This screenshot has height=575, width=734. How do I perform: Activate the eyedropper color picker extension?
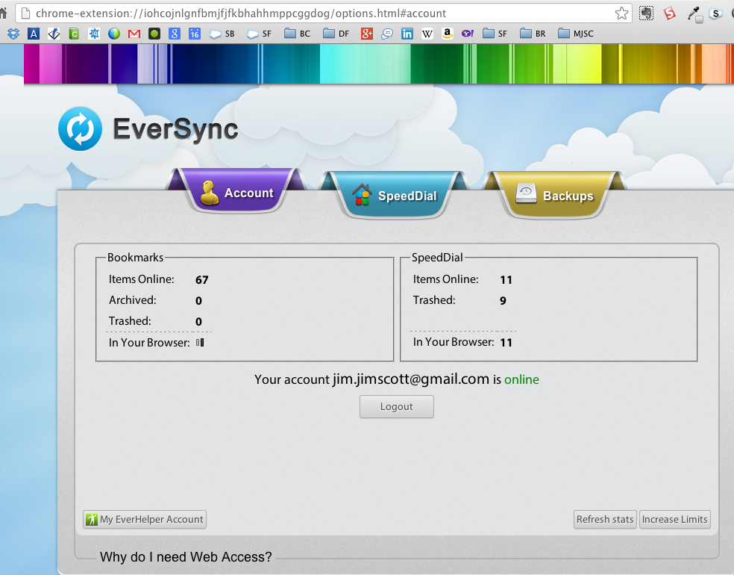point(694,14)
